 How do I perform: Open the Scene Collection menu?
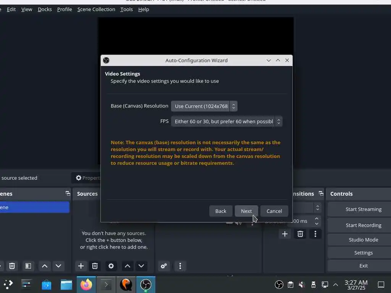96,10
